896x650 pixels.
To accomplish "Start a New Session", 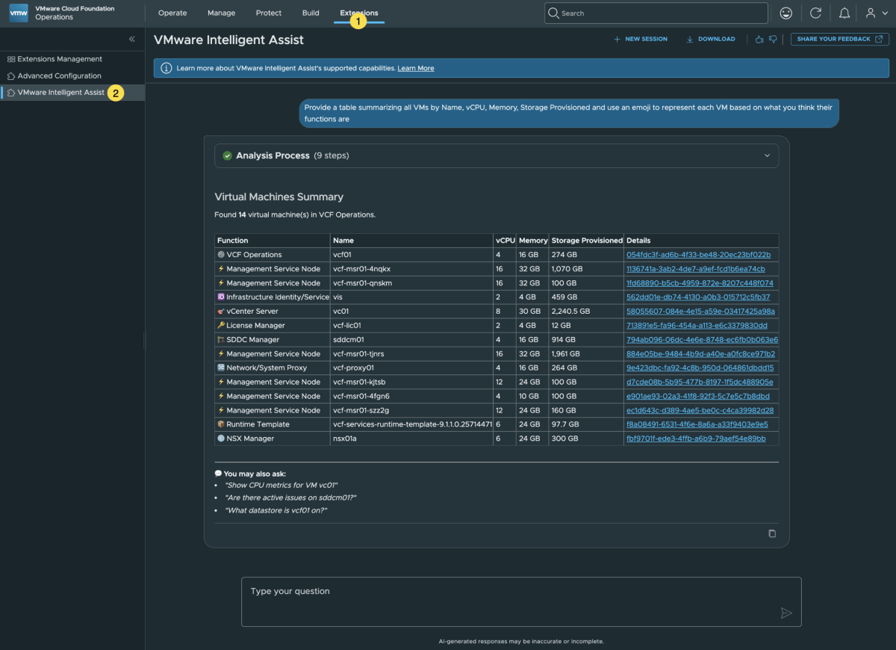I will [x=640, y=39].
